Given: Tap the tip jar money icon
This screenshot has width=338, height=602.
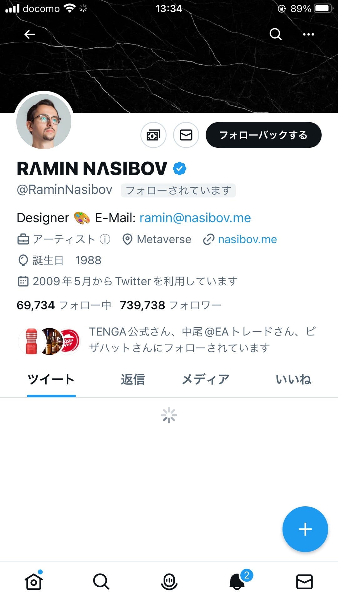Looking at the screenshot, I should click(x=153, y=135).
